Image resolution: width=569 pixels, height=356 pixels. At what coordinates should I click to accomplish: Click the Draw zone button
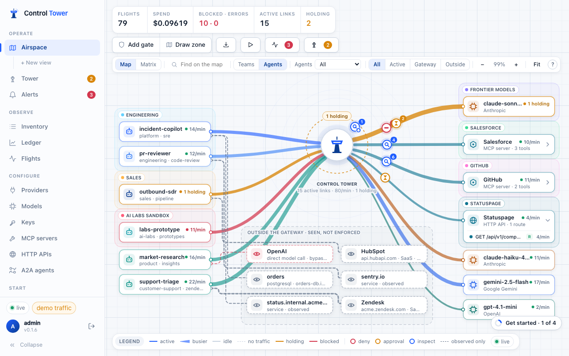tap(185, 44)
